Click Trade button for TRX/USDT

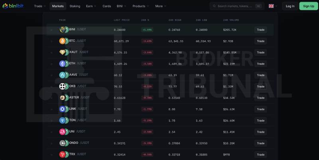pos(261,154)
